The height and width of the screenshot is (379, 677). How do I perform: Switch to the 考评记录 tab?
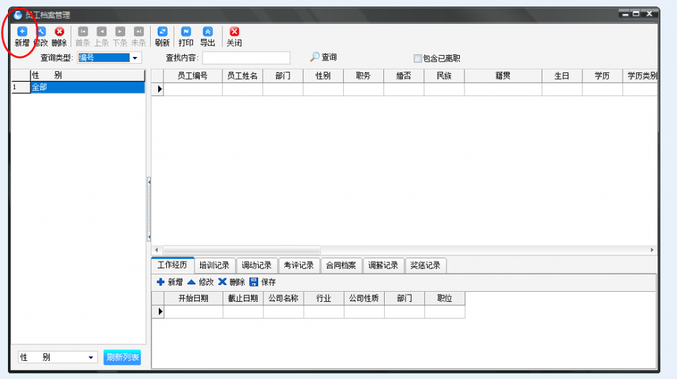point(298,266)
